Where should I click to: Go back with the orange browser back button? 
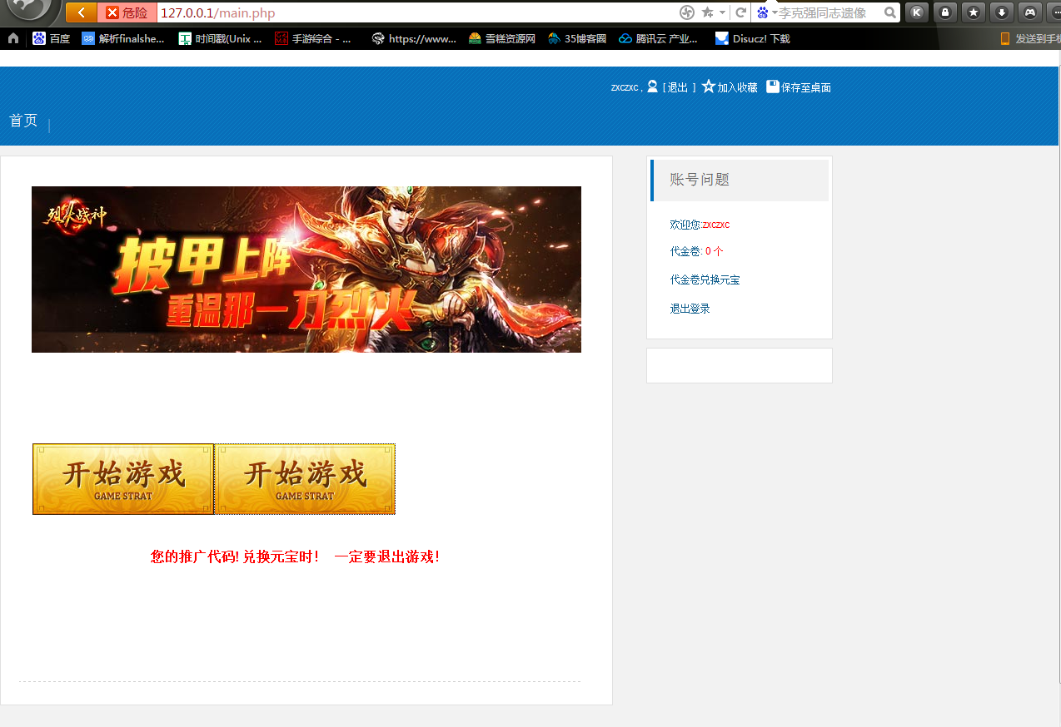[x=82, y=12]
